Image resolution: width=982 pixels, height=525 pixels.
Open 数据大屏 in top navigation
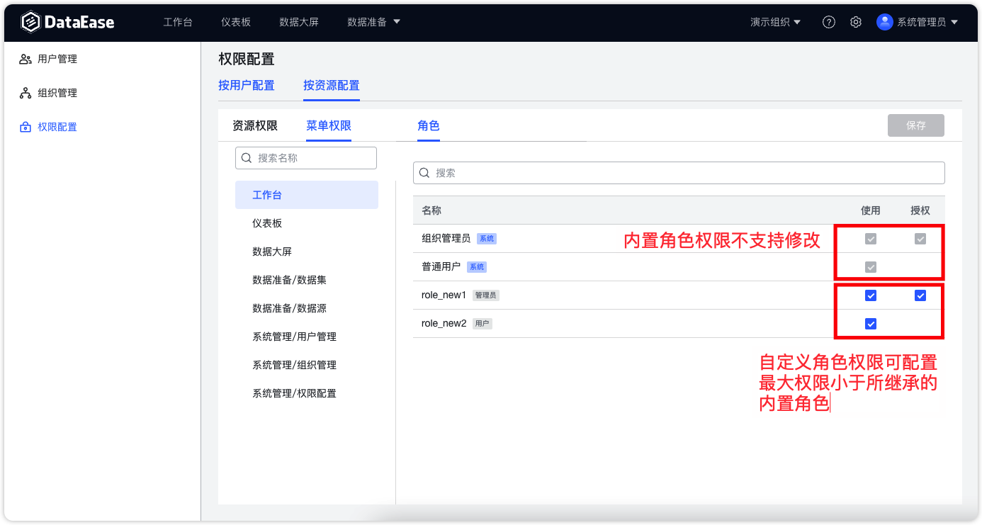tap(299, 22)
